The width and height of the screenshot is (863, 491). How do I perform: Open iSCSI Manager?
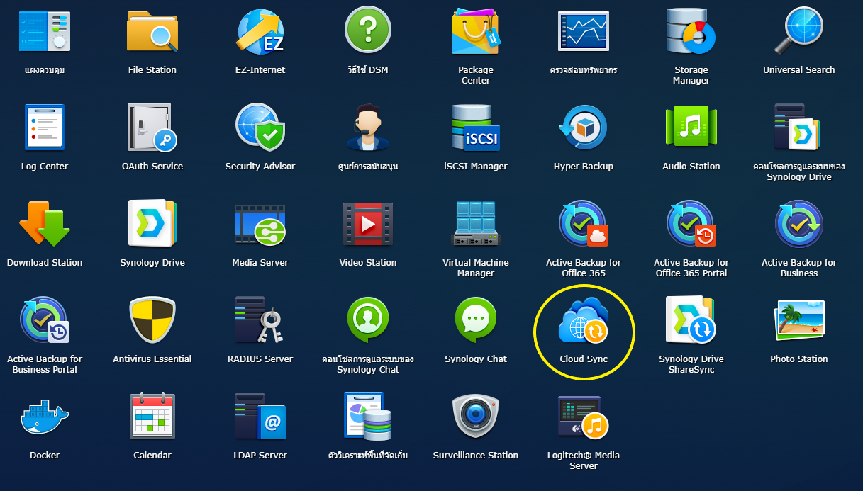pyautogui.click(x=476, y=128)
